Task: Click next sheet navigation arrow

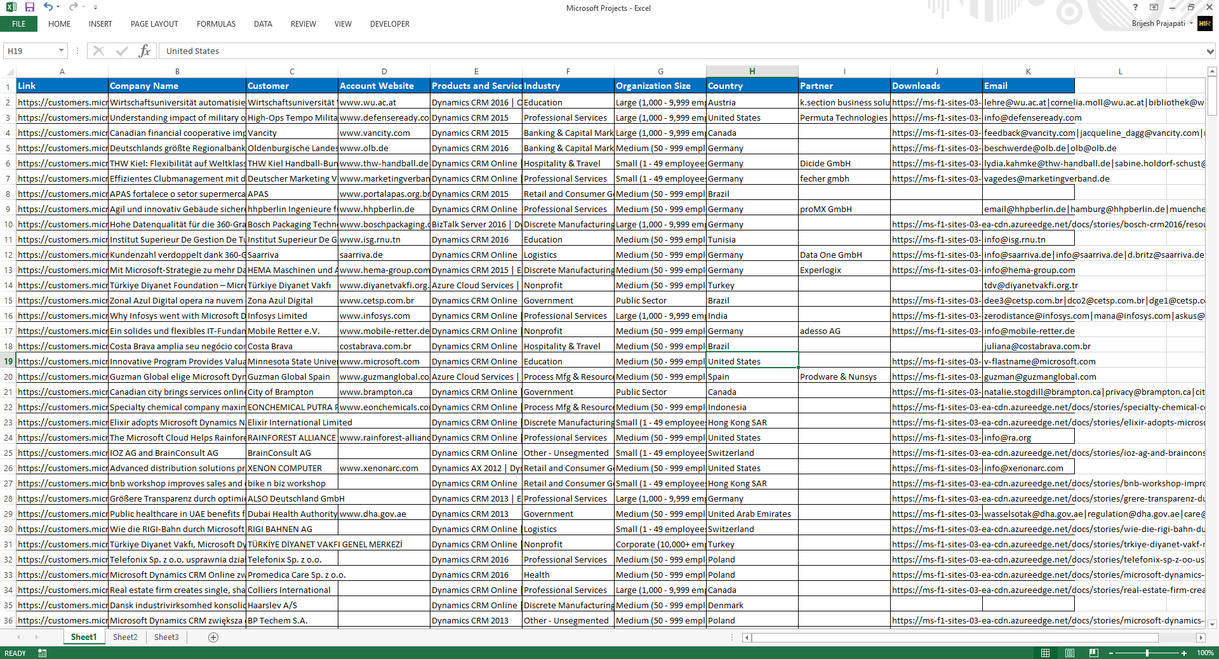Action: pos(36,637)
